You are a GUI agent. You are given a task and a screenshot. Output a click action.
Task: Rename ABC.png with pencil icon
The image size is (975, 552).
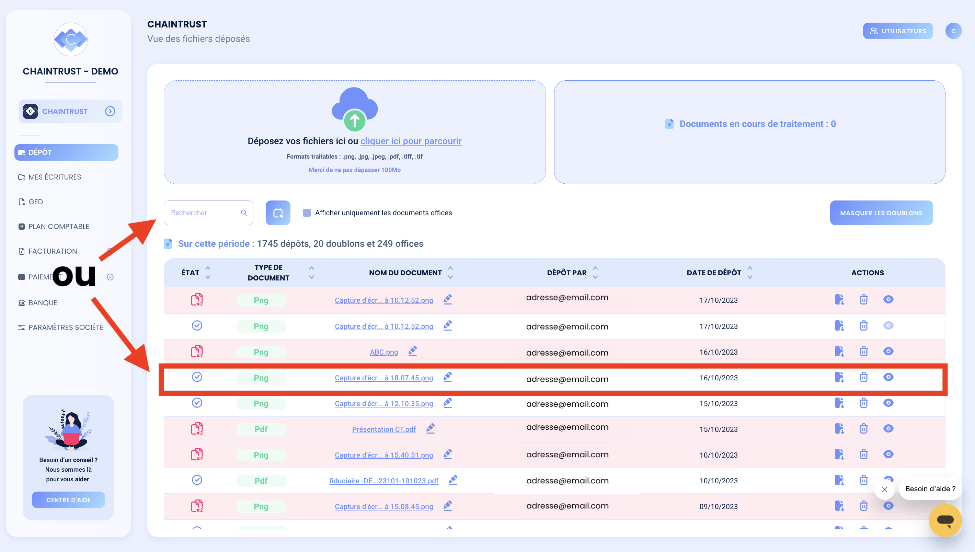tap(412, 351)
